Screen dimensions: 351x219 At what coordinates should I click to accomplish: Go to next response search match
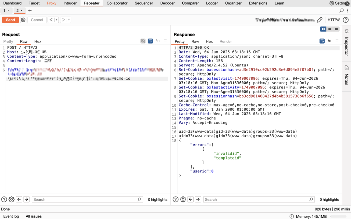(x=198, y=199)
